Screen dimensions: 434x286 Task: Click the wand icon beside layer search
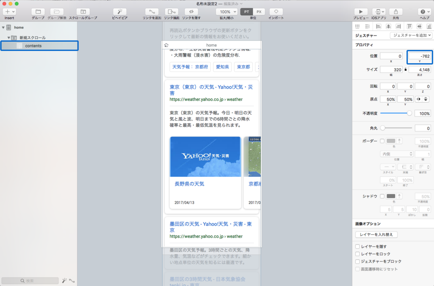coord(64,280)
